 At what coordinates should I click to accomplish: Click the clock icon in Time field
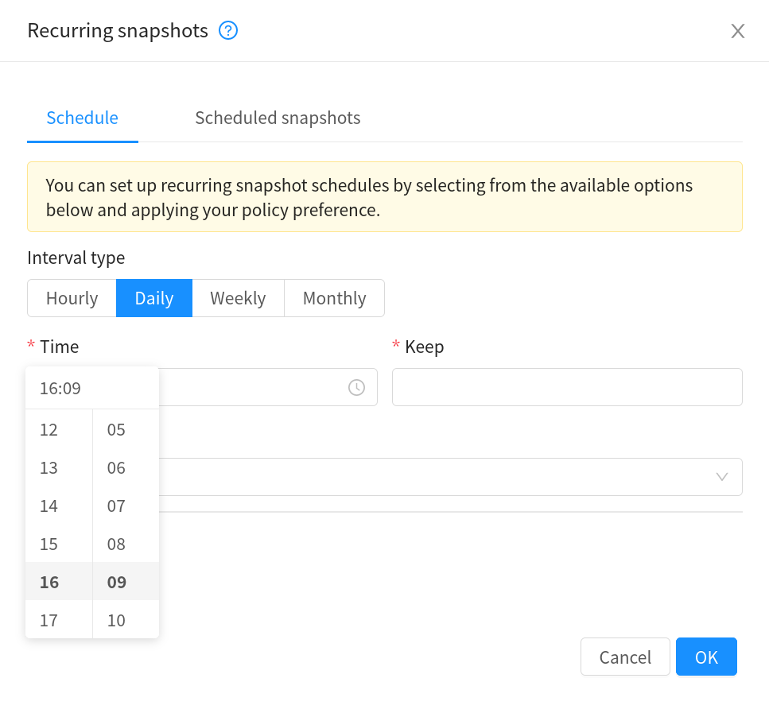[x=356, y=387]
